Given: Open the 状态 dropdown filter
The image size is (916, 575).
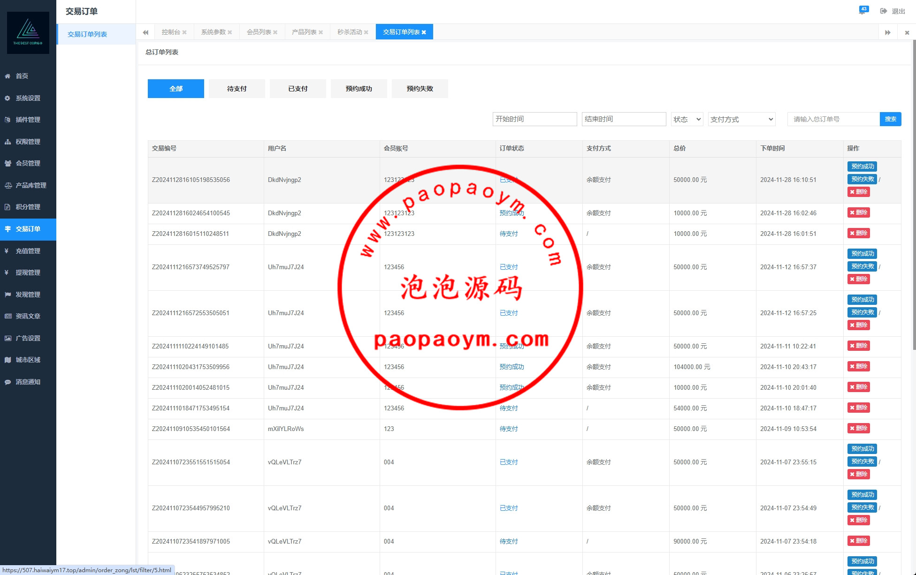Looking at the screenshot, I should click(687, 119).
